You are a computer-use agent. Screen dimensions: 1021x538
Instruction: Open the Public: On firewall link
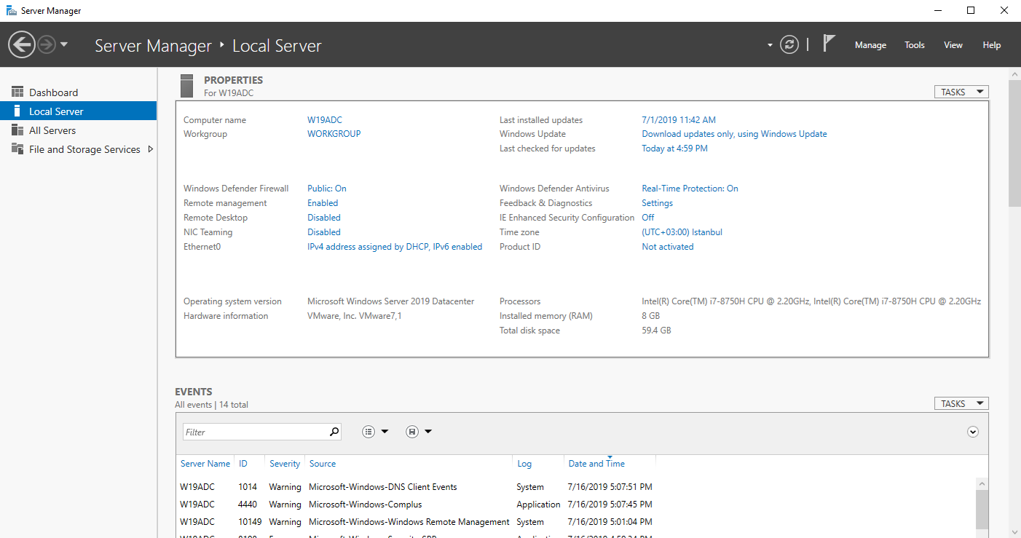pos(327,189)
